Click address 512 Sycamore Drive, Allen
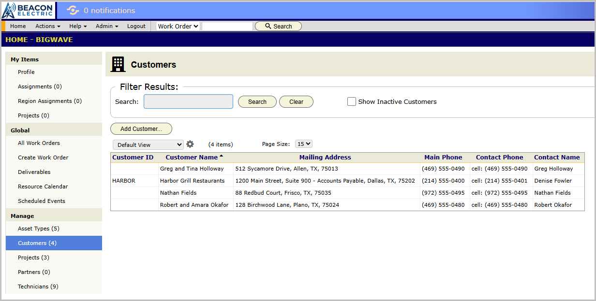596x301 pixels. (x=287, y=169)
